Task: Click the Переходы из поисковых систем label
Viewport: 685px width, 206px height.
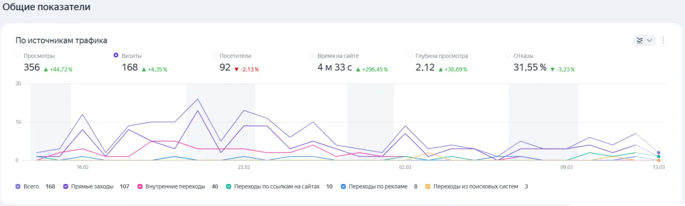Action: coord(476,187)
